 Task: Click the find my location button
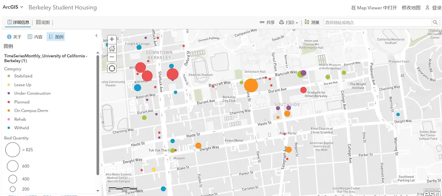click(112, 68)
